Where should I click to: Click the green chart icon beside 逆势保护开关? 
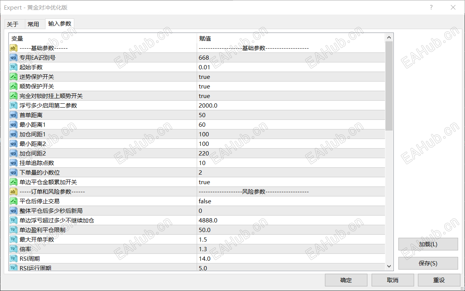(13, 77)
